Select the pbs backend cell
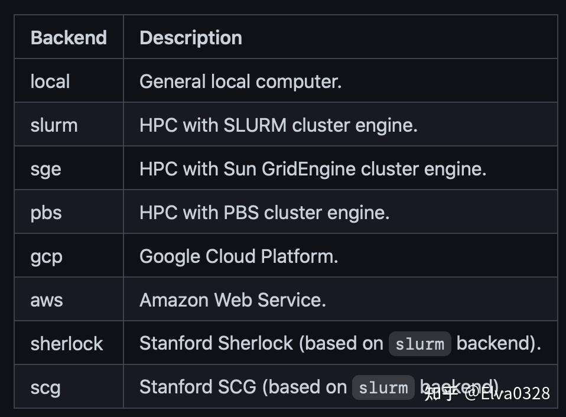Image resolution: width=566 pixels, height=417 pixels. point(46,213)
